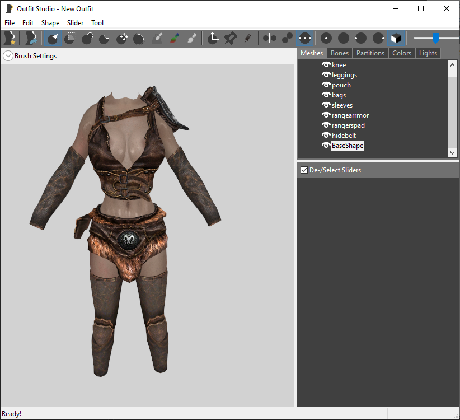Screen dimensions: 460x420
Task: Switch to the Bones tab
Action: [340, 53]
